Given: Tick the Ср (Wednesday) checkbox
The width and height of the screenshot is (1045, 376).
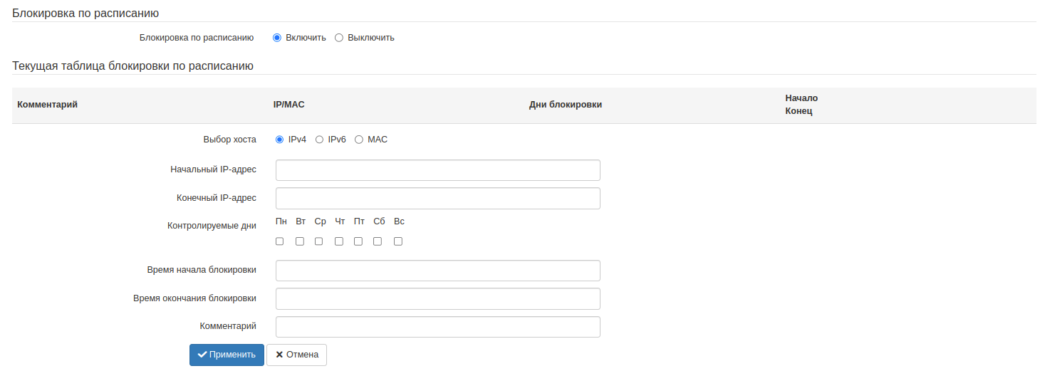Looking at the screenshot, I should (319, 241).
